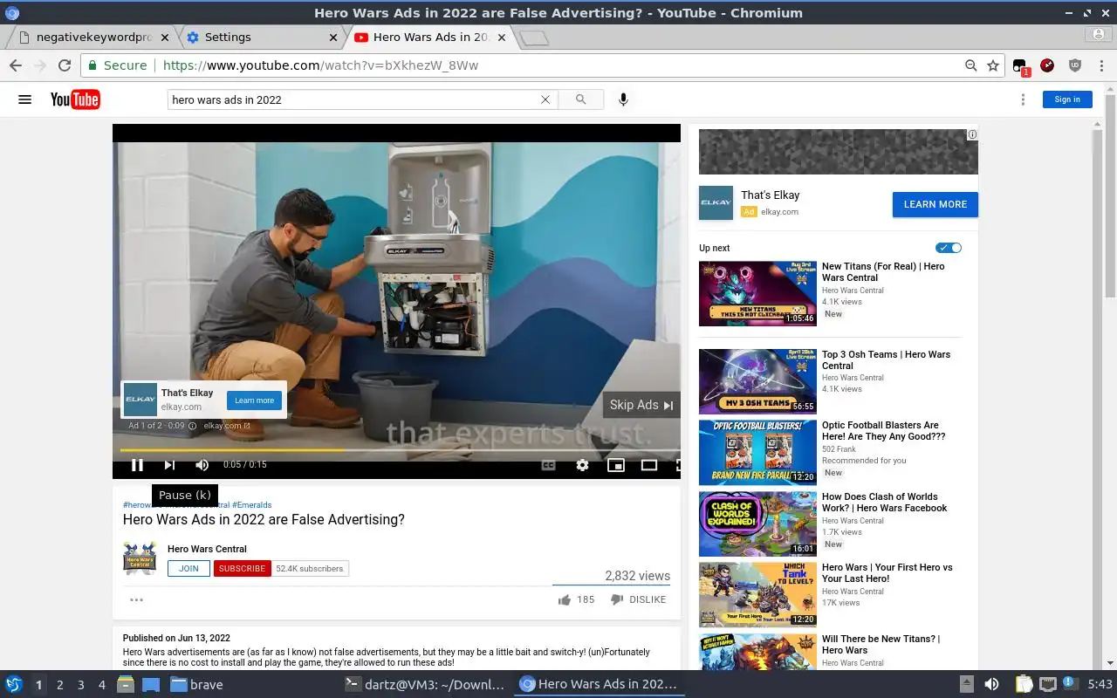The height and width of the screenshot is (698, 1117).
Task: Switch to workspace 3
Action: (81, 685)
